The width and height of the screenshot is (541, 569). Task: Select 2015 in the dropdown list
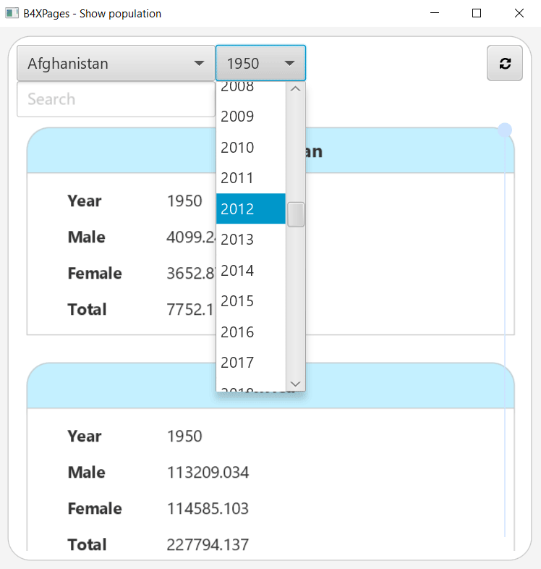pyautogui.click(x=251, y=301)
